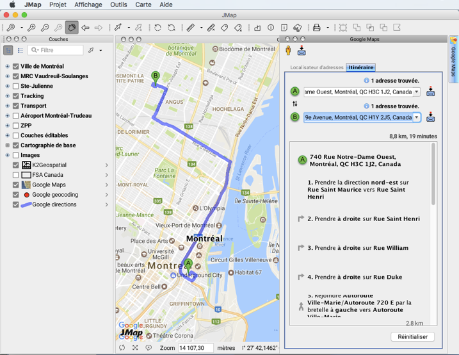Switch to Localisateur d'adresses tab
This screenshot has height=355, width=459.
pos(317,67)
